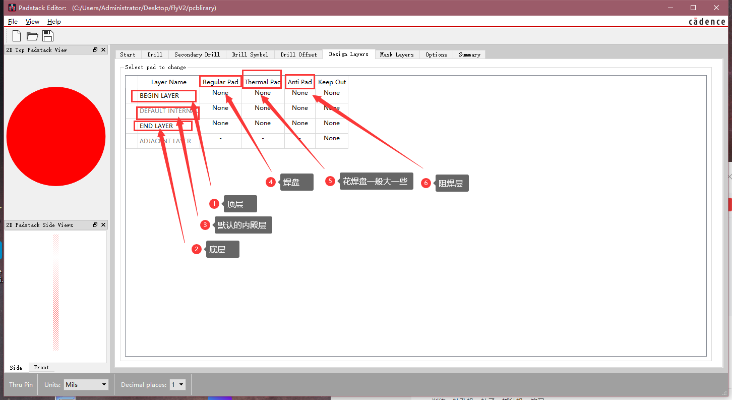Viewport: 732px width, 400px height.
Task: Close the 2D Top Padstack View panel
Action: [x=103, y=49]
